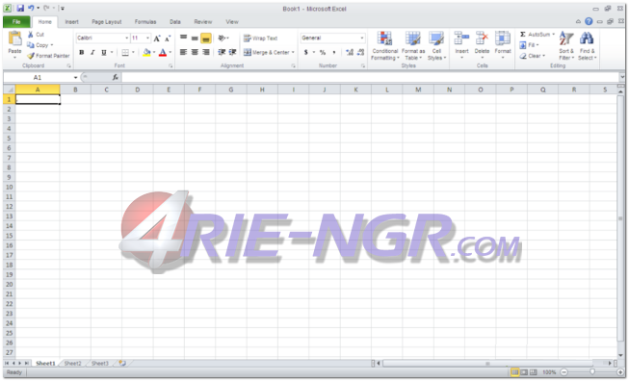Apply accounting dollar number format
This screenshot has width=629, height=381.
(306, 53)
